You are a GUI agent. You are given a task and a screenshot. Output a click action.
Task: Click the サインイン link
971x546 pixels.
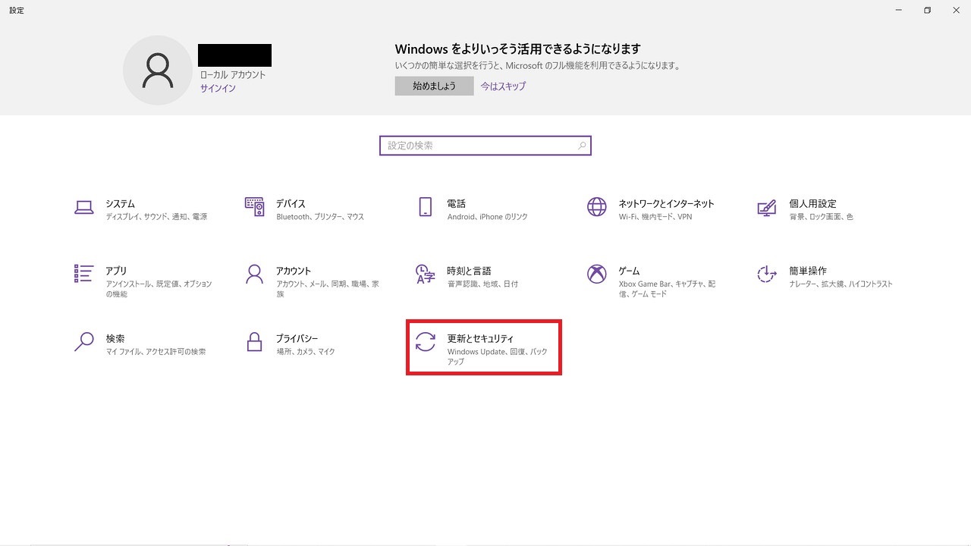218,89
